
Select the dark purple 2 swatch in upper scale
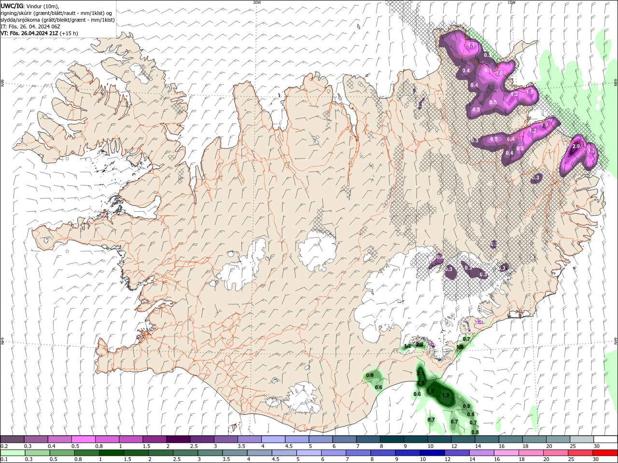(x=178, y=439)
